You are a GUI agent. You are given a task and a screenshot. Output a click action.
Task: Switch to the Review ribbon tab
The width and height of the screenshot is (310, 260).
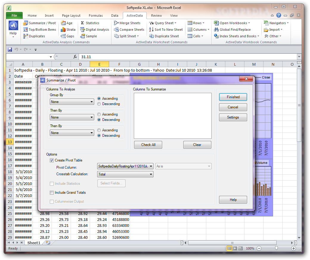point(156,16)
